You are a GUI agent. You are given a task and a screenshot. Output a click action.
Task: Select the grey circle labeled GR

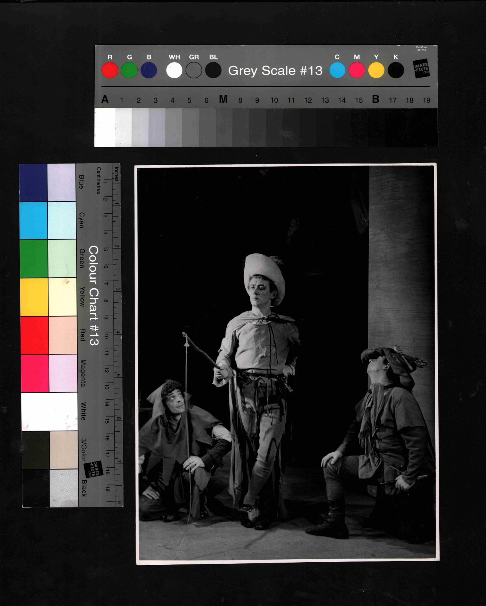click(x=194, y=70)
